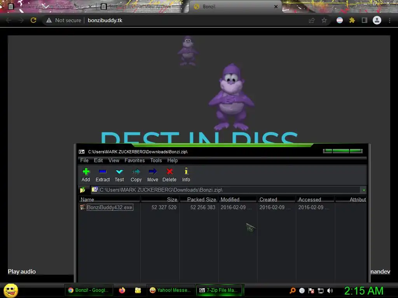Viewport: 398px width, 298px height.
Task: Click the Add button in 7-Zip toolbar
Action: [86, 175]
